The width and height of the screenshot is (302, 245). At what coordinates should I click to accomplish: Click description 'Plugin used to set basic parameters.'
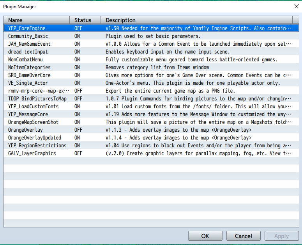pos(153,36)
